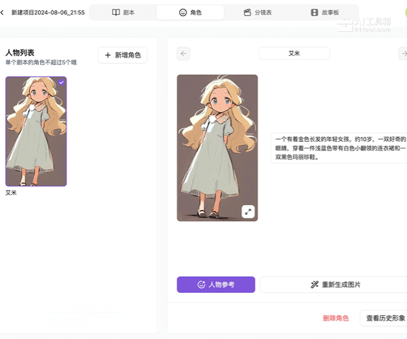Open the fullscreen expand icon on character image
Viewport: 407px width, 339px height.
pyautogui.click(x=248, y=212)
